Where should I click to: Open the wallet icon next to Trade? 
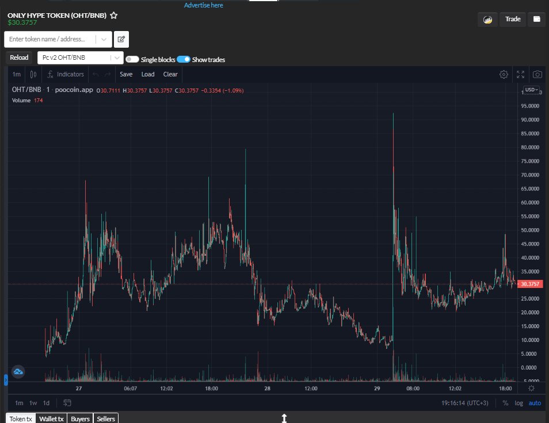point(536,19)
